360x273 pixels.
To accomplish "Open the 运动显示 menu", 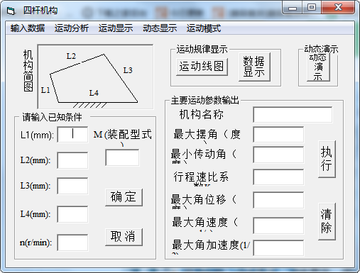I will tap(116, 28).
